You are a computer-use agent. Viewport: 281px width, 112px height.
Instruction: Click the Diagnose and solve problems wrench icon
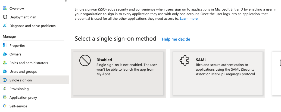5,26
